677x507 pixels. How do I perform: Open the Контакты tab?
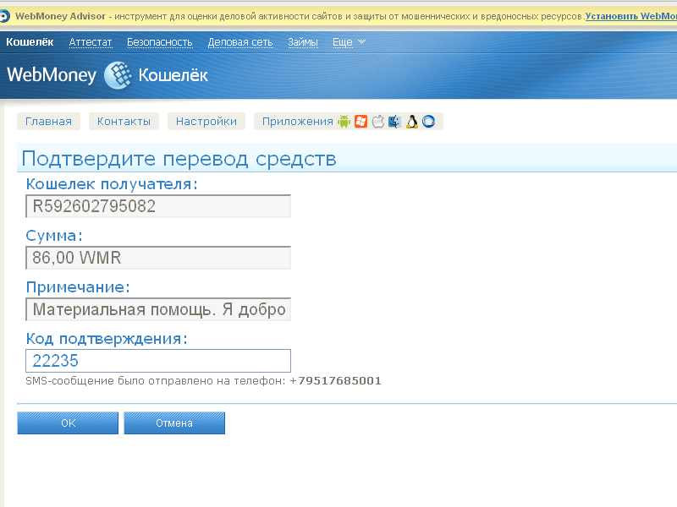click(x=124, y=122)
